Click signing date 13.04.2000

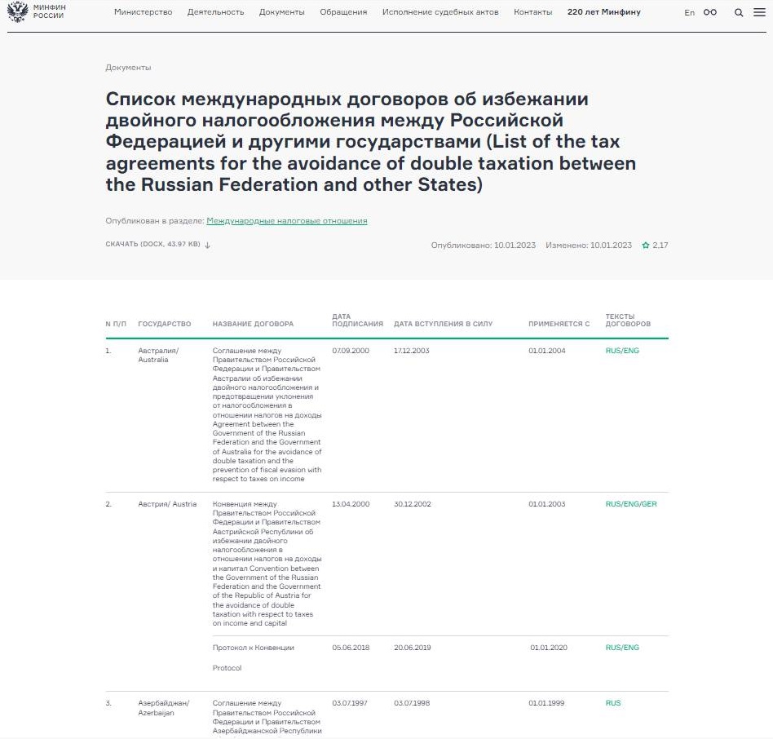coord(351,504)
